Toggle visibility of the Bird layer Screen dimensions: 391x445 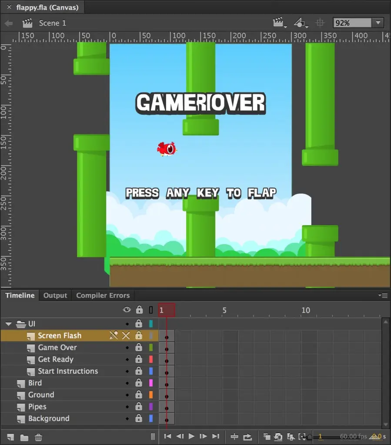coord(127,383)
